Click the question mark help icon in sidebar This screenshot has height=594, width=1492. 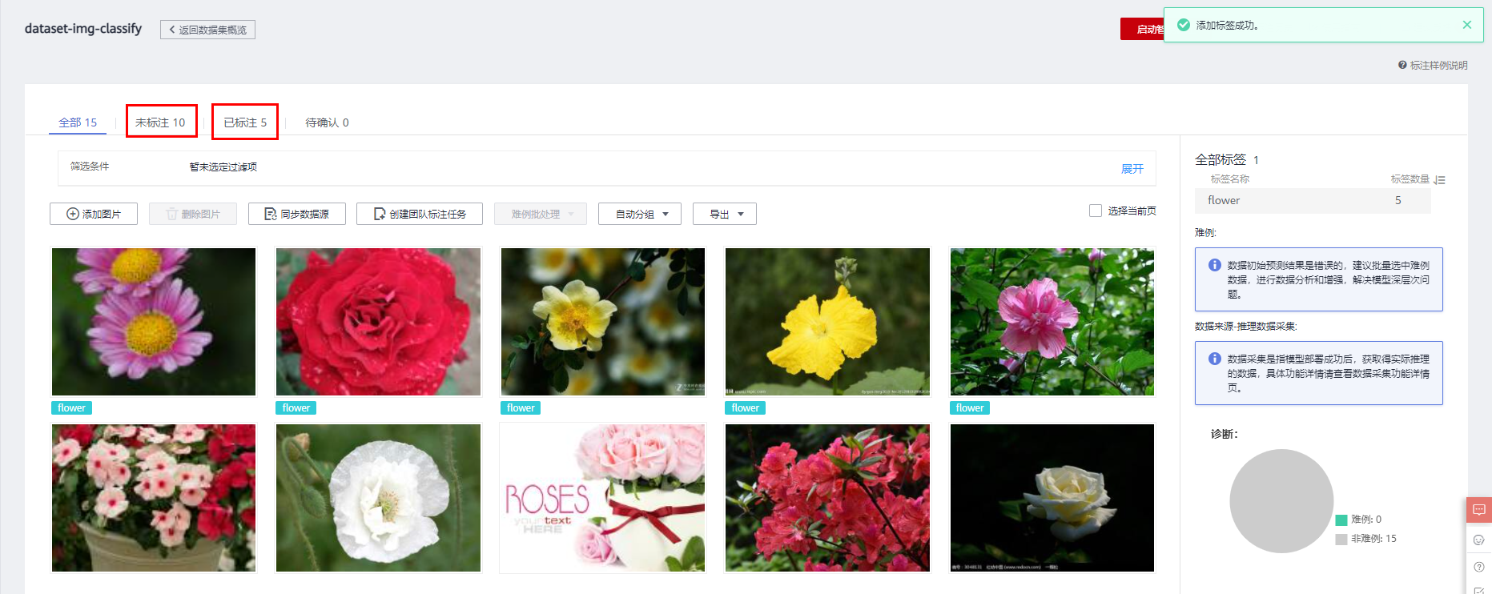1479,567
